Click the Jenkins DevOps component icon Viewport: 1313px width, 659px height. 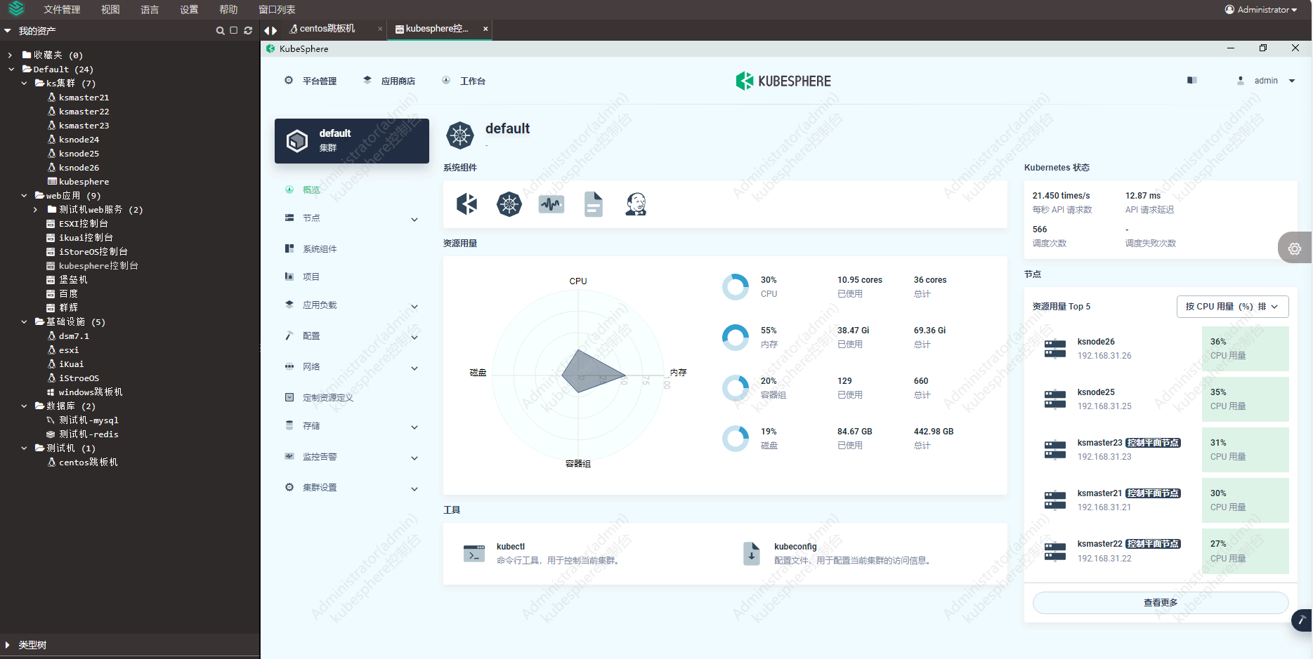636,204
